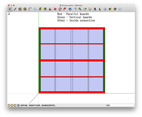Click the status bar hint text in Chinese
142x117 pixels.
[x=38, y=105]
